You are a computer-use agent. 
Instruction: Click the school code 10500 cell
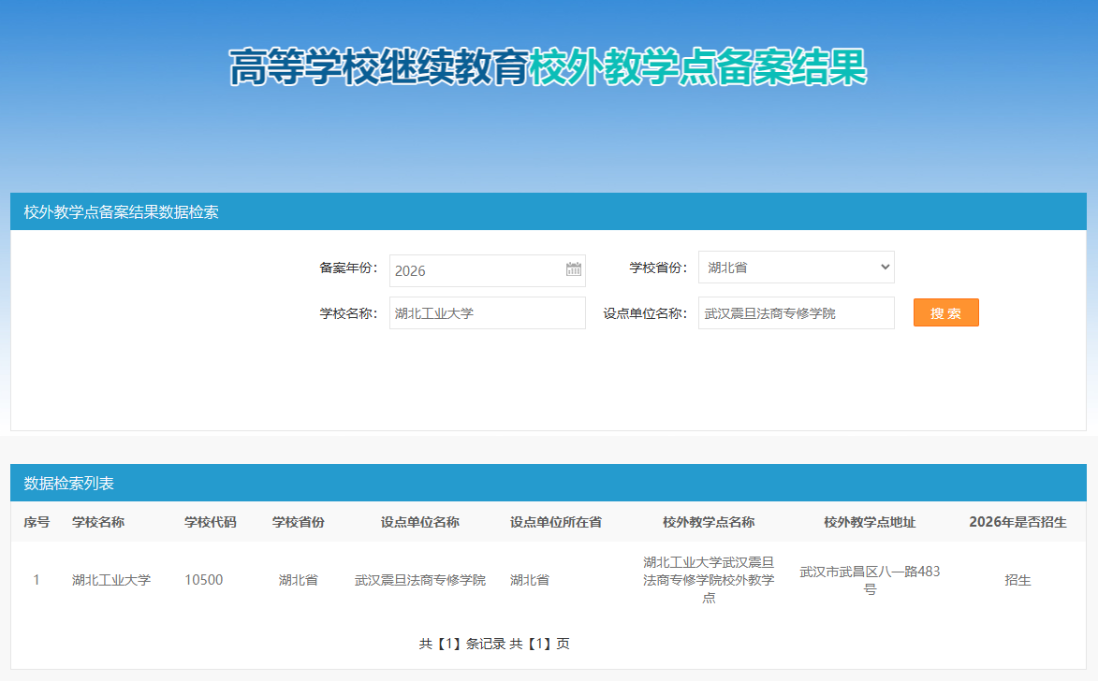click(x=204, y=580)
